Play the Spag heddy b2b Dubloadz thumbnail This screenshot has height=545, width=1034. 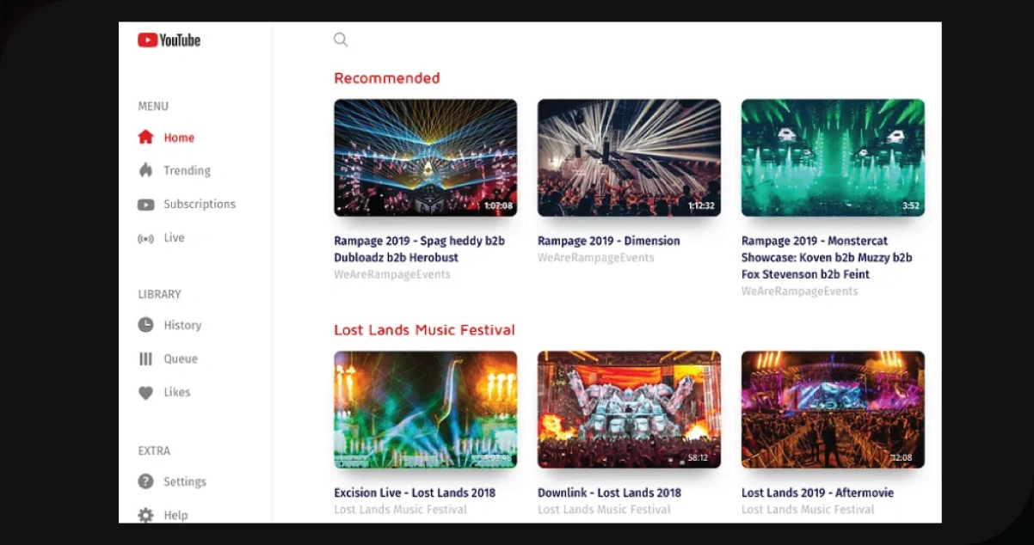(x=425, y=157)
